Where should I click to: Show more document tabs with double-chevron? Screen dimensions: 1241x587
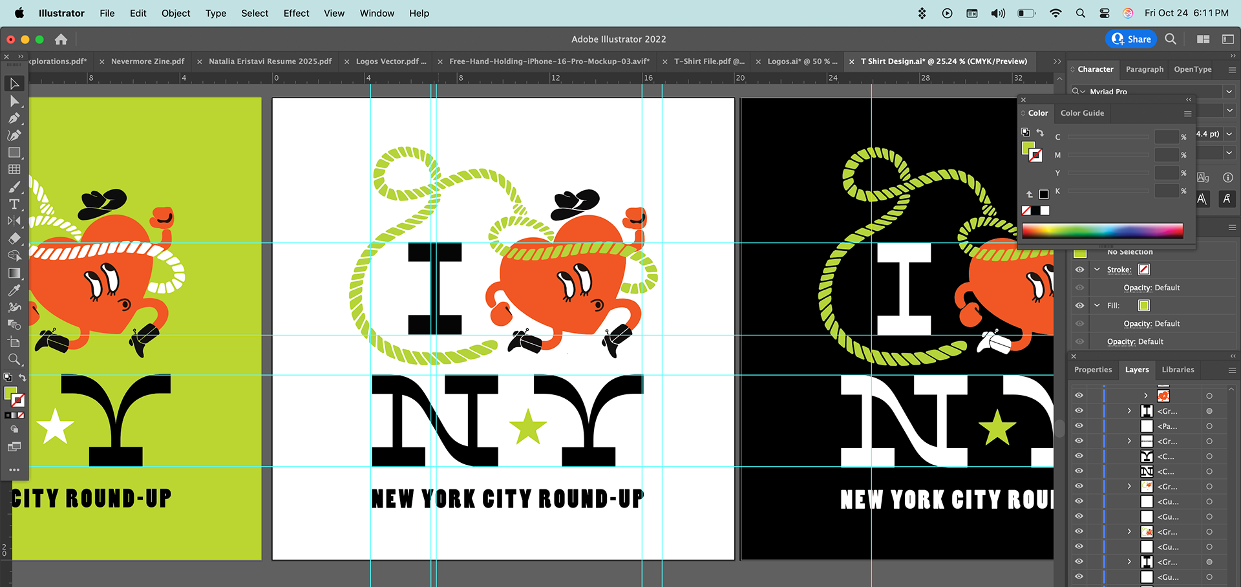click(x=1057, y=61)
